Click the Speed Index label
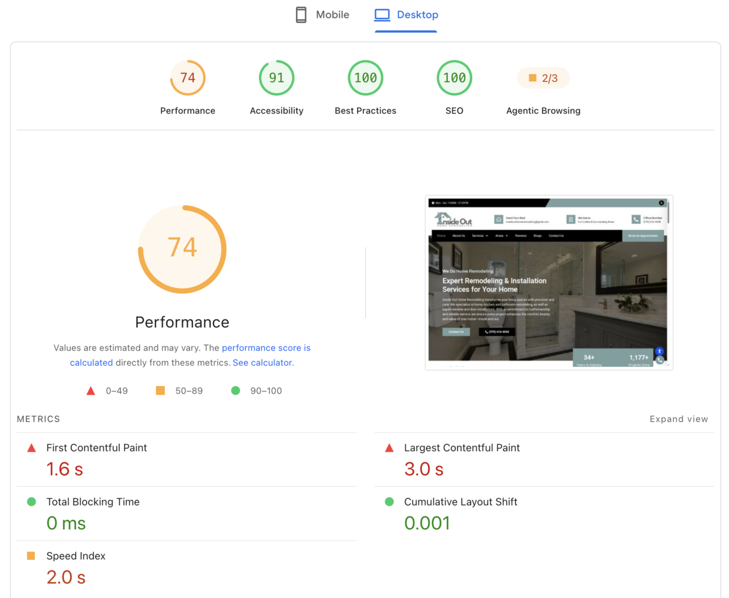Viewport: 729px width, 598px height. 76,556
